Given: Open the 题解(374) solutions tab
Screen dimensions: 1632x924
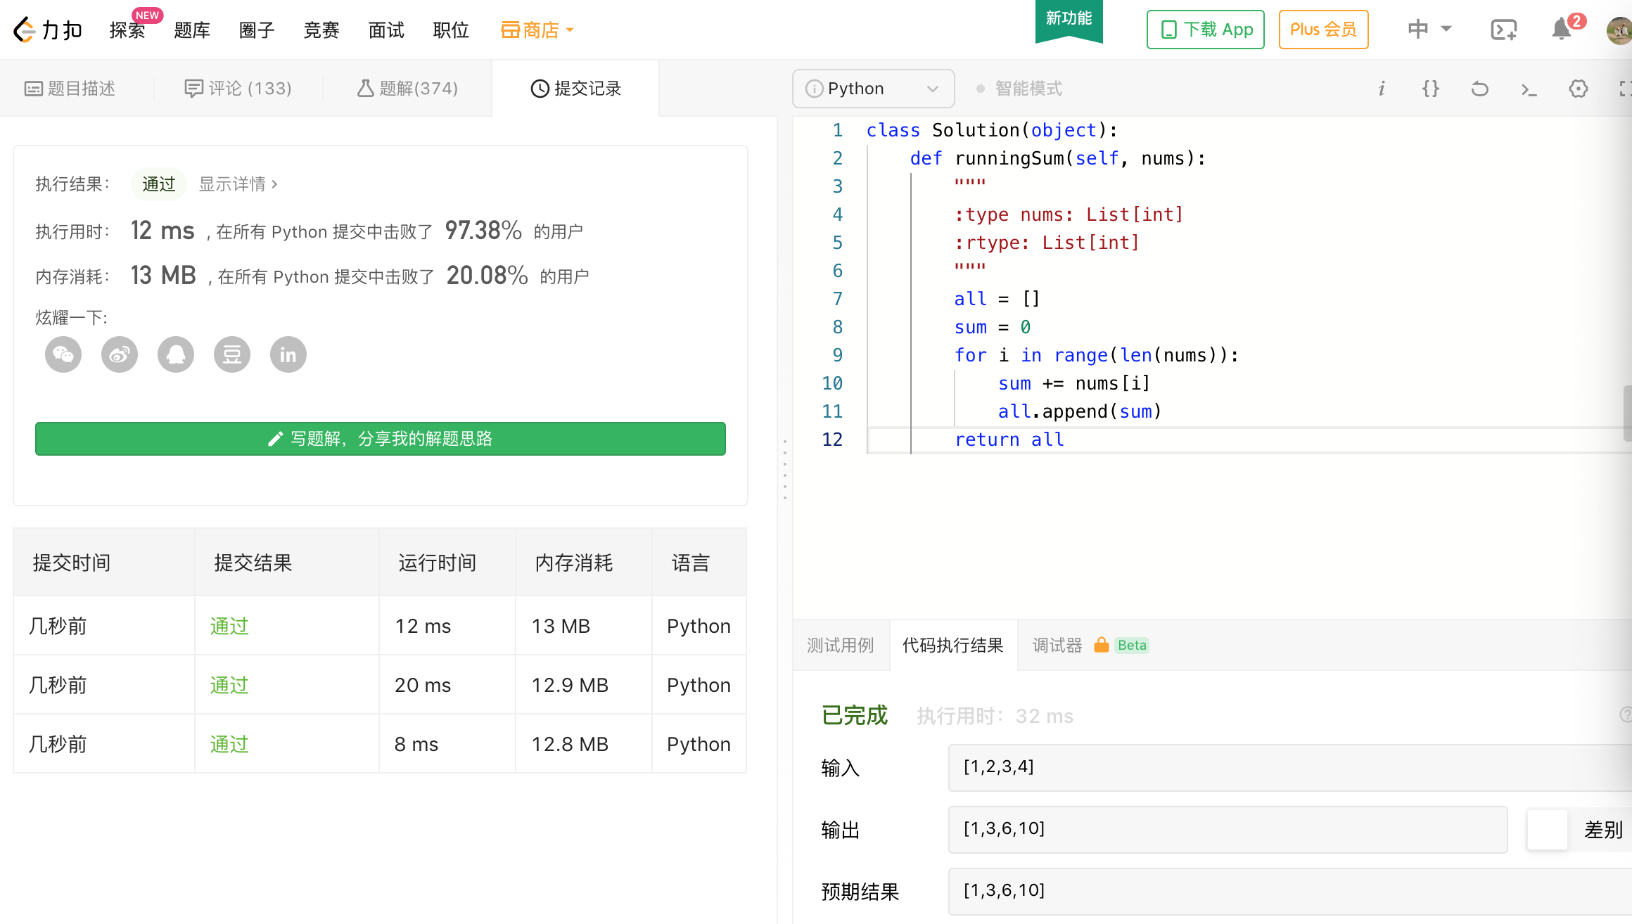Looking at the screenshot, I should (x=408, y=89).
